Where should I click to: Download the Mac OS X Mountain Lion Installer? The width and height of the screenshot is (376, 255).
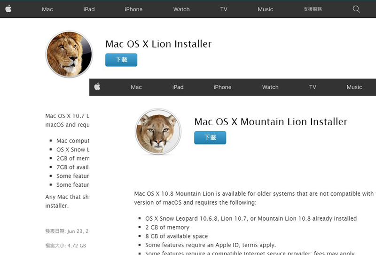210,137
